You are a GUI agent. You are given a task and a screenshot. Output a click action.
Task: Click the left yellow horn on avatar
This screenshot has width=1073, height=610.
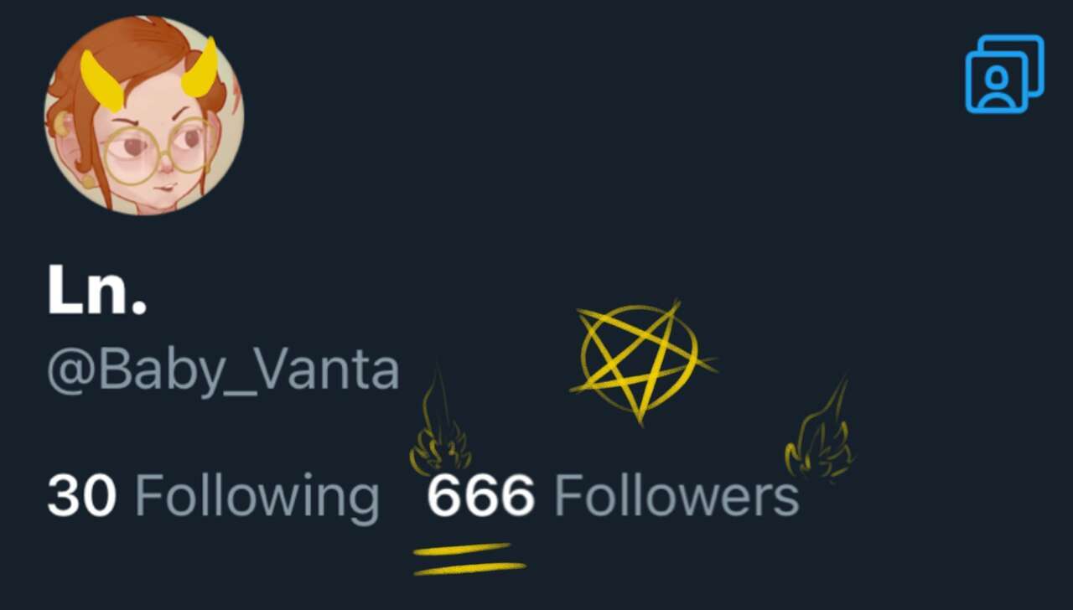point(101,80)
